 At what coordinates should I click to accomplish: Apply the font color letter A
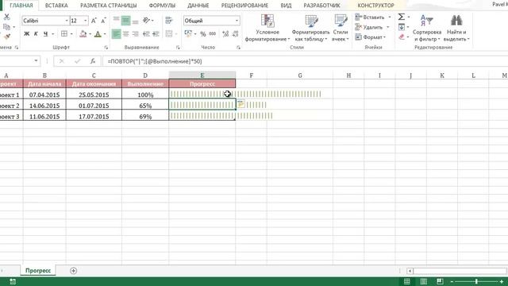(98, 33)
